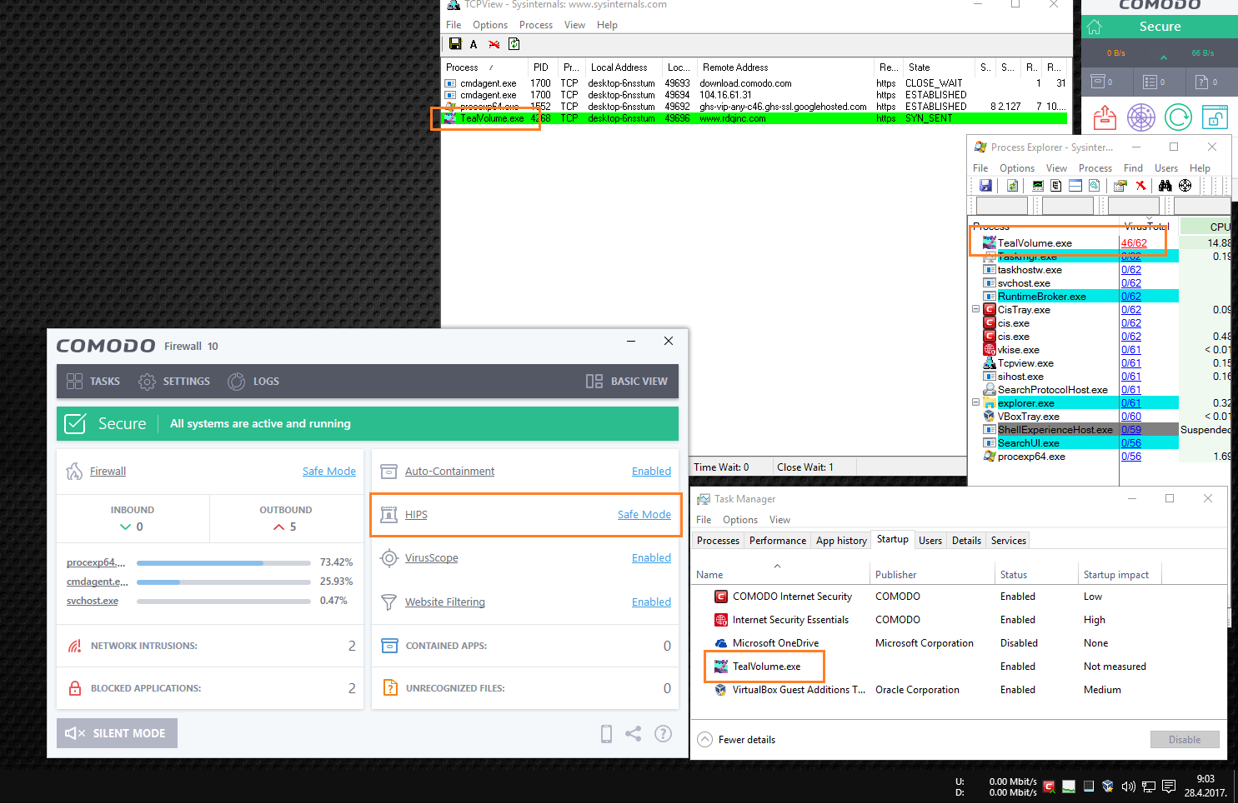Expand the COMODO widget traffic chevron
The image size is (1238, 804).
click(x=1163, y=57)
